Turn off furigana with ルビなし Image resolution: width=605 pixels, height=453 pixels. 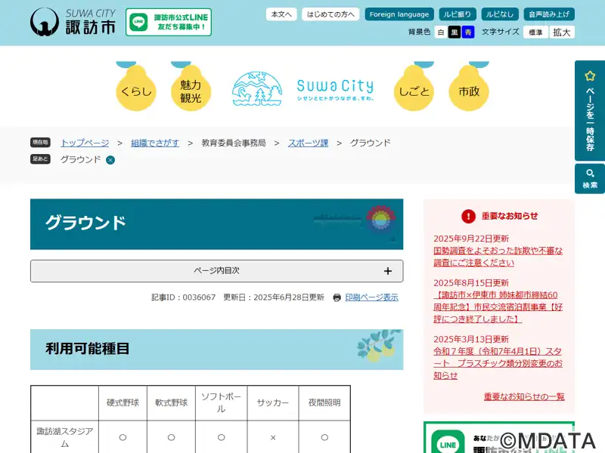click(500, 14)
